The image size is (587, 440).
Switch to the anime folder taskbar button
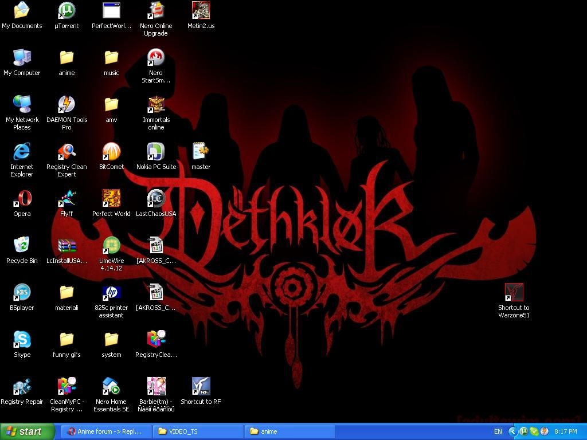289,432
